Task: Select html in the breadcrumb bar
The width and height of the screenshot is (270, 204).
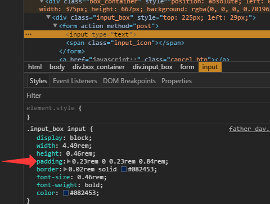Action: coord(35,67)
